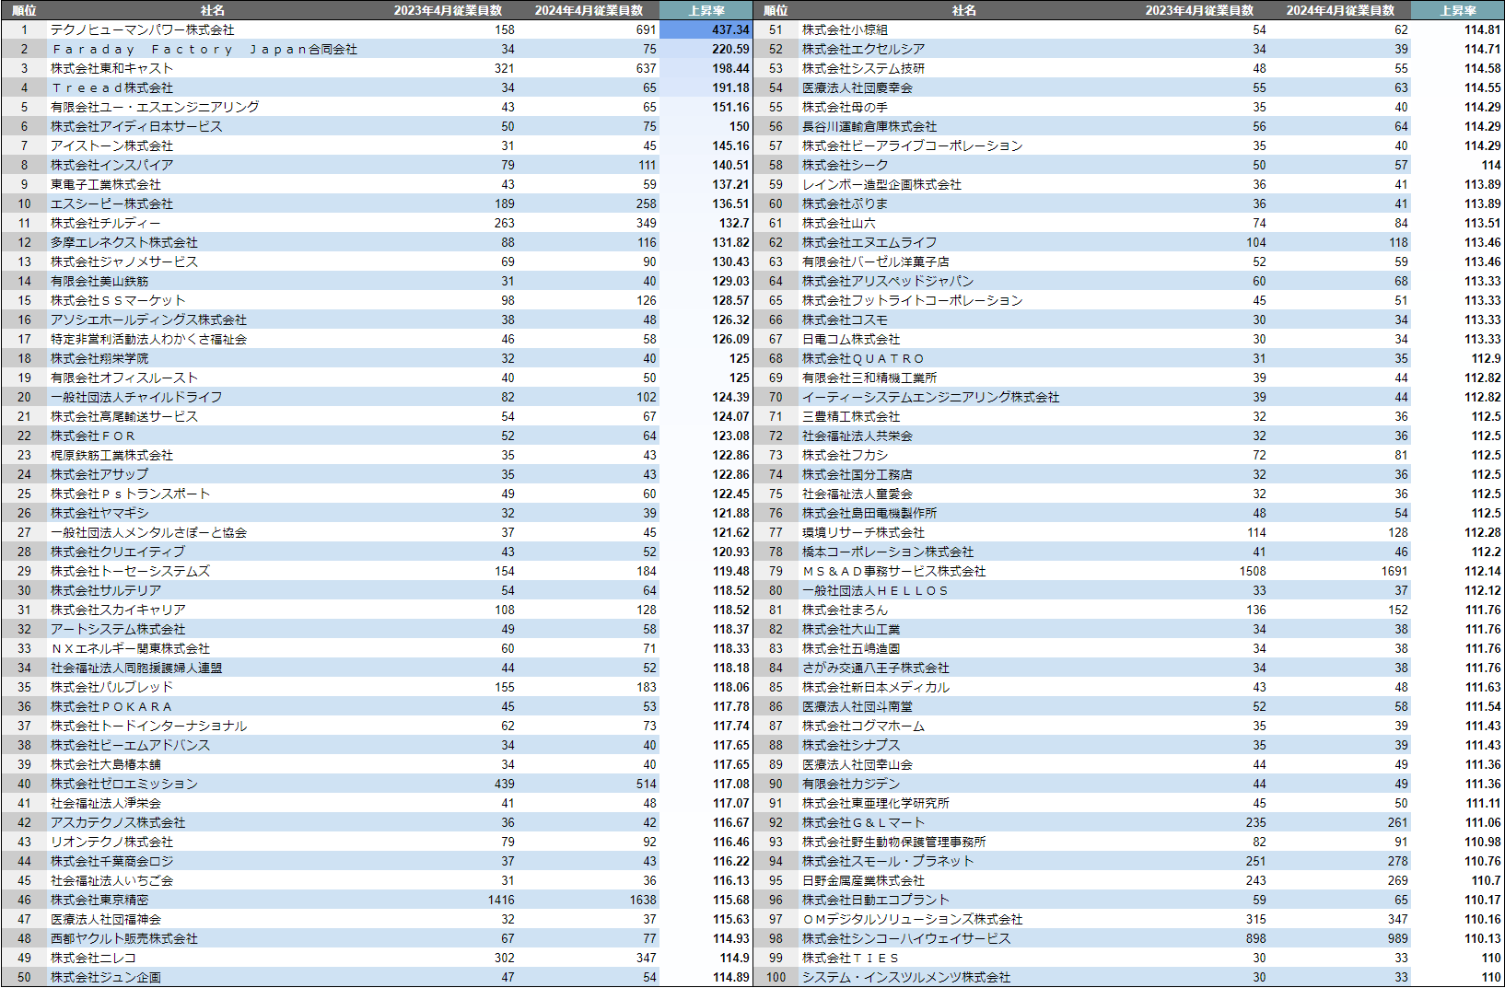Image resolution: width=1505 pixels, height=988 pixels.
Task: Select リオンテクノ株式会社
Action: tap(111, 842)
